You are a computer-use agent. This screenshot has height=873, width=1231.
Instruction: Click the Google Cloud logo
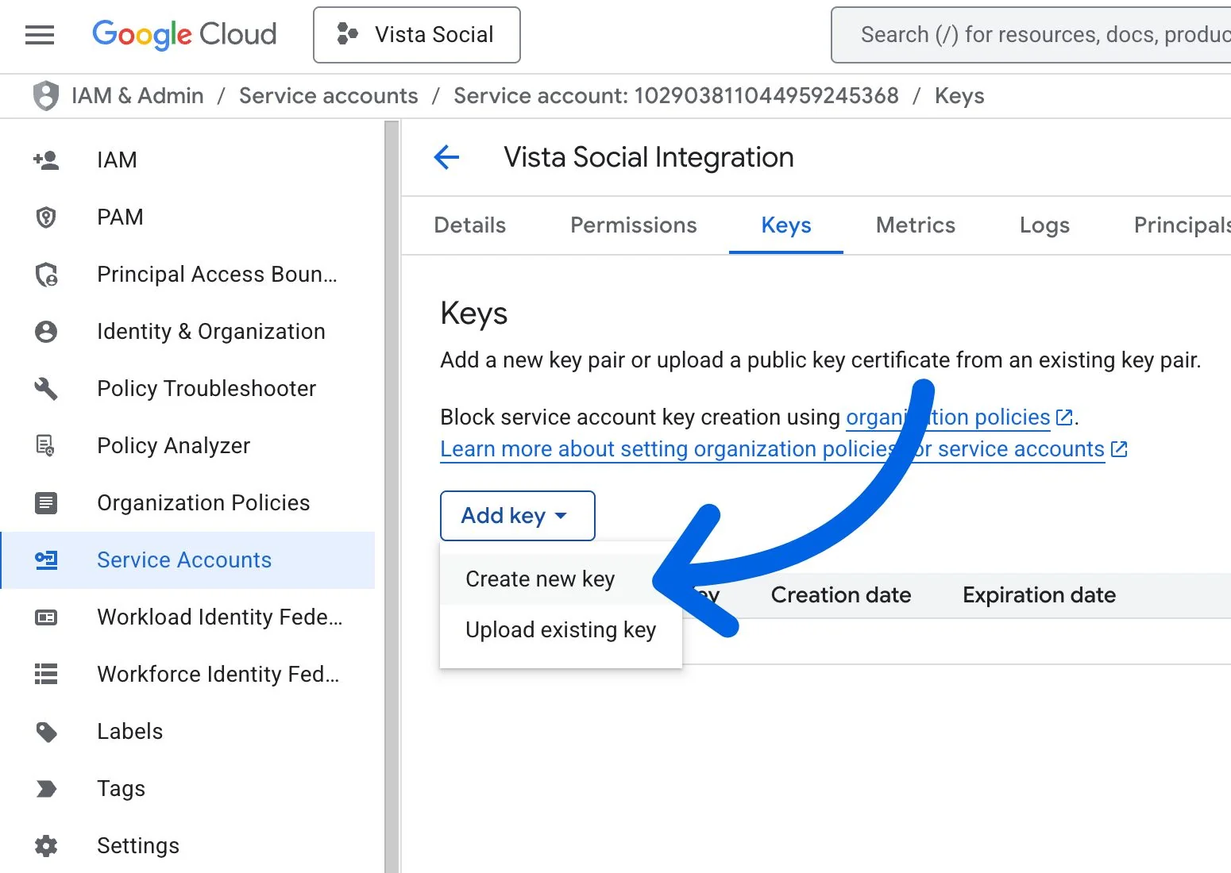coord(184,35)
